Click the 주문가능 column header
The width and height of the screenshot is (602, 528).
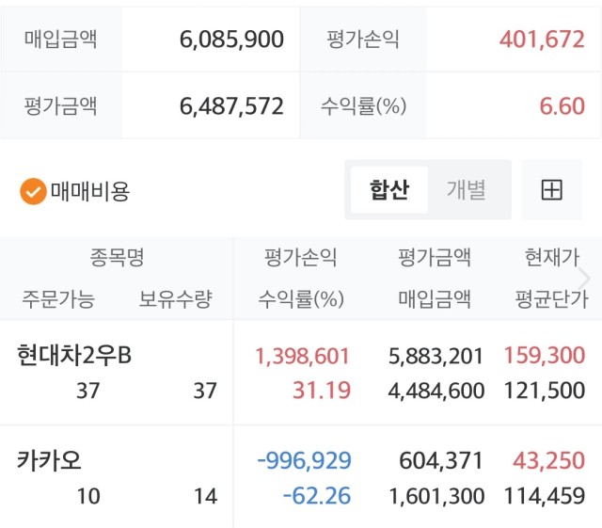click(58, 299)
